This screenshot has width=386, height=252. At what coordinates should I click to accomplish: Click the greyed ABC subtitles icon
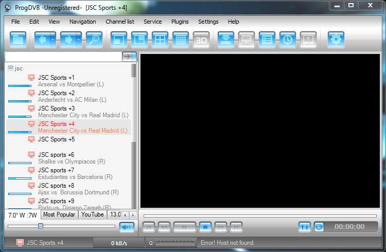point(247,40)
